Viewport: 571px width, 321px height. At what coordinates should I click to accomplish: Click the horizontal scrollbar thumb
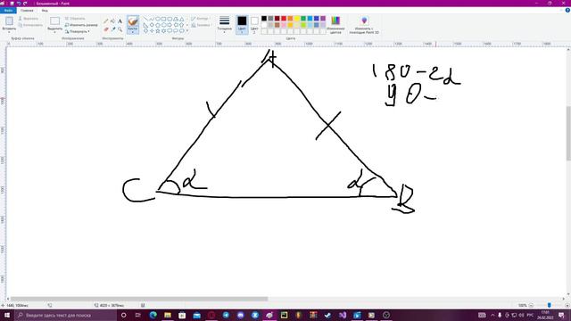tap(139, 299)
